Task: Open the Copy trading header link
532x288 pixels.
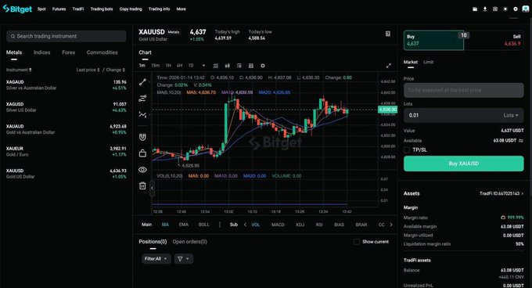Action: [131, 9]
